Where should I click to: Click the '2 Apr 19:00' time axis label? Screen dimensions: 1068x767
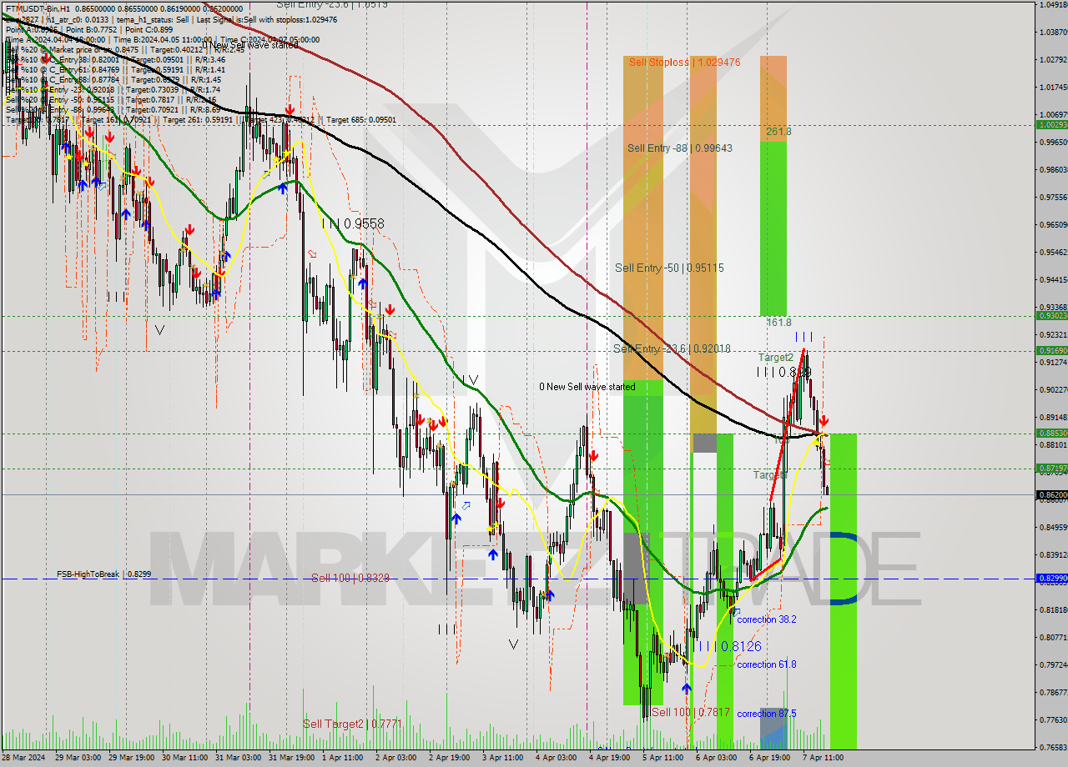click(x=449, y=758)
